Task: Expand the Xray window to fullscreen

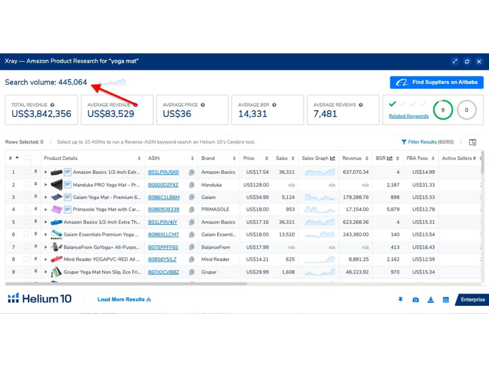Action: [x=455, y=62]
